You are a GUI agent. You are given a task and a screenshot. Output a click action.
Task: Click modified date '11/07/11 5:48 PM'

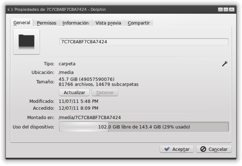point(78,101)
